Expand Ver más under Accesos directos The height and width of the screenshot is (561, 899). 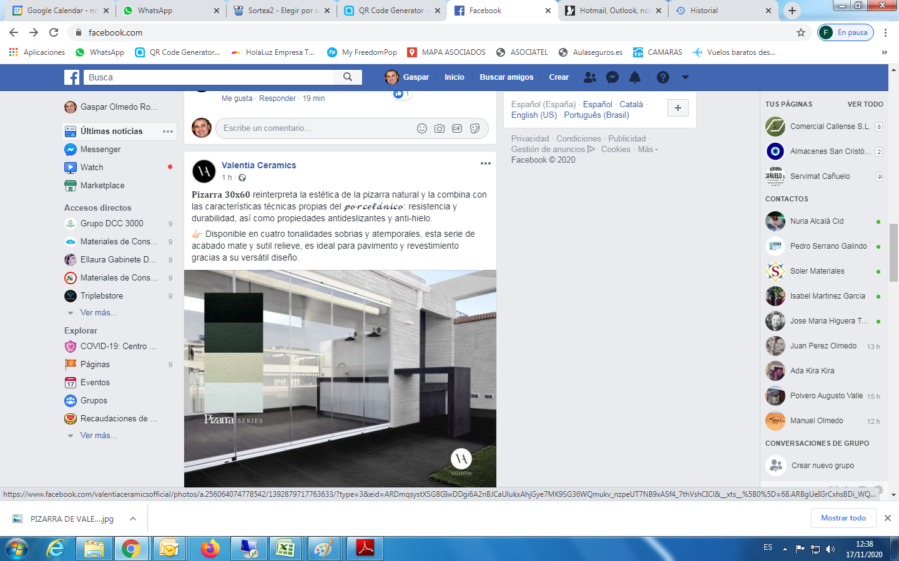click(x=98, y=313)
